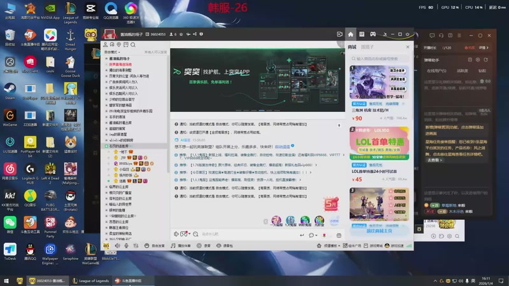Select the red highlighted channel under 酱油瓶的场子
This screenshot has width=509, height=286.
(120, 65)
